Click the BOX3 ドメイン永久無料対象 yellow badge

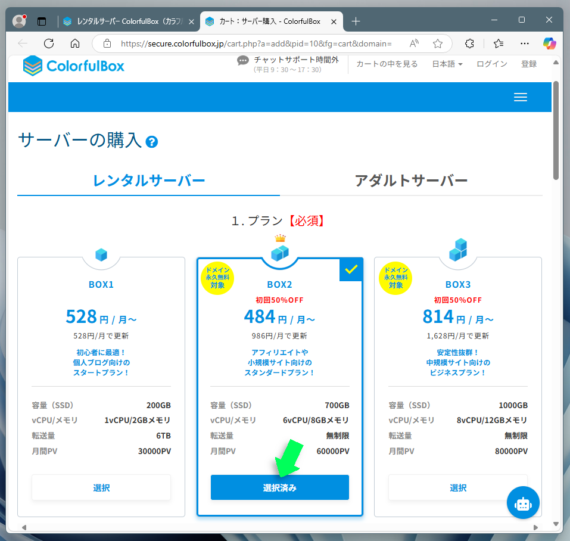click(395, 278)
